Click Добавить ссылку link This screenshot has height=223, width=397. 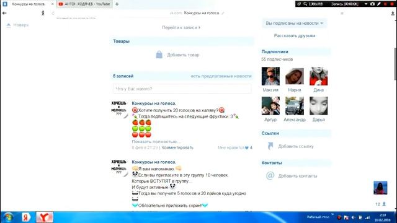coord(296,146)
